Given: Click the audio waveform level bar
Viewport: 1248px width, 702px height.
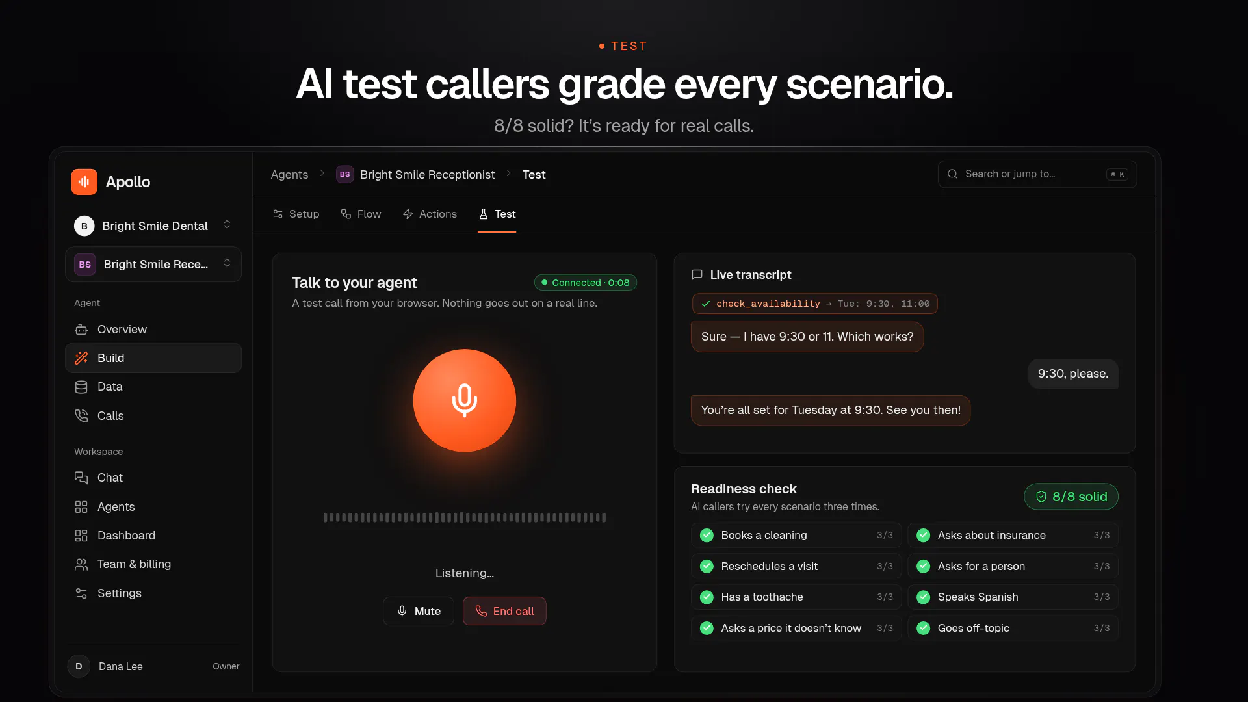Looking at the screenshot, I should [465, 518].
